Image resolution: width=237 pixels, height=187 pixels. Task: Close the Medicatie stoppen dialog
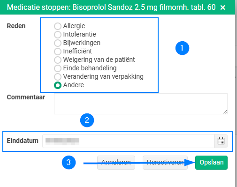click(222, 7)
